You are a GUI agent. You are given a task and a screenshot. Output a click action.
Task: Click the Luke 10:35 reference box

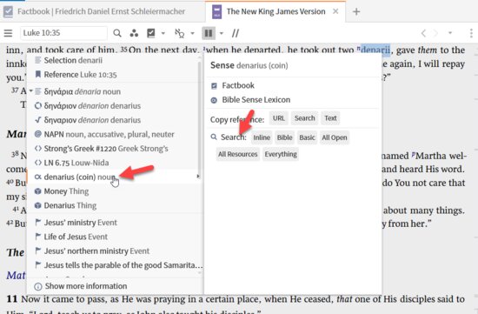[63, 33]
